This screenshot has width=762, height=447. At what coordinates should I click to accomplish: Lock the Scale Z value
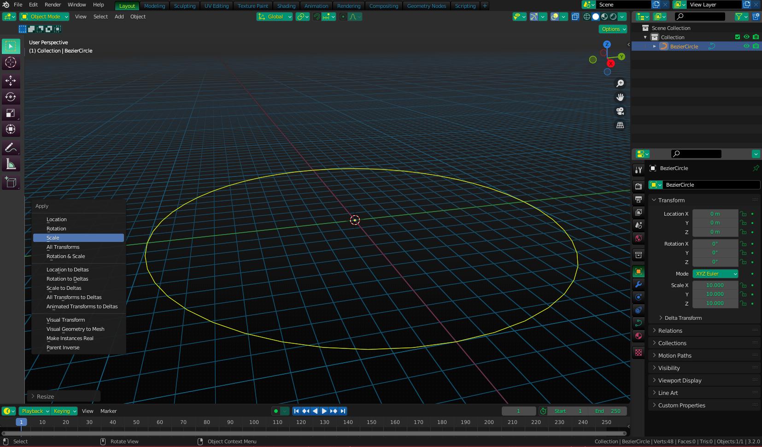click(x=743, y=303)
